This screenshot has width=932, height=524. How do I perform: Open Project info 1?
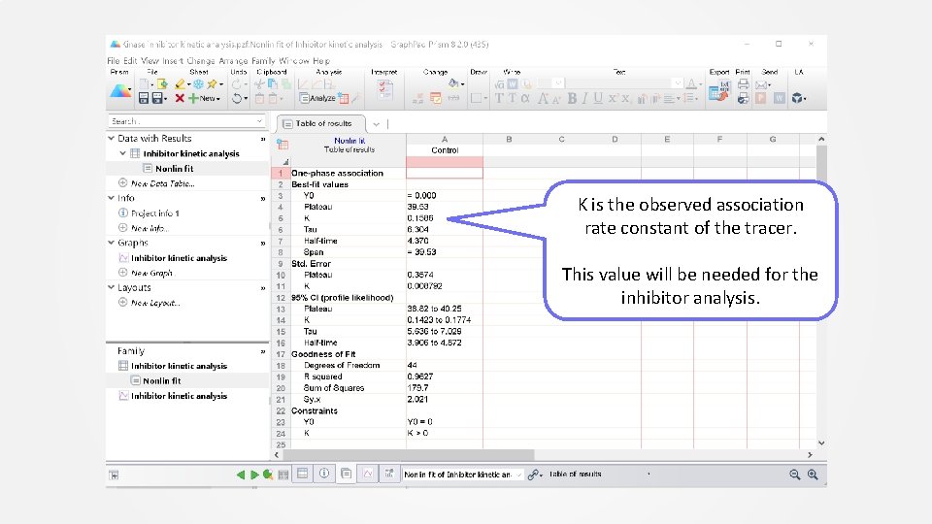point(155,213)
